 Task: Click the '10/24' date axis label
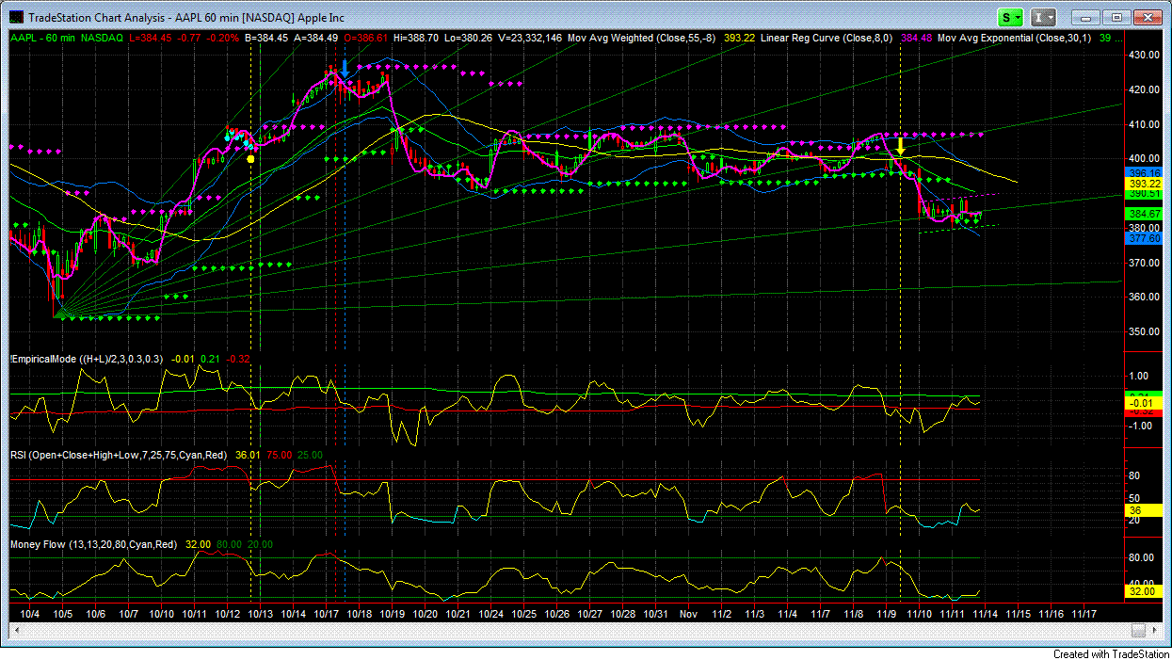coord(491,613)
